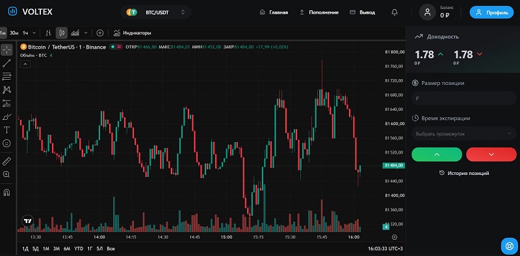Viewport: 520px width, 256px height.
Task: Collapse the indicator legend chevron
Action: [x=25, y=64]
